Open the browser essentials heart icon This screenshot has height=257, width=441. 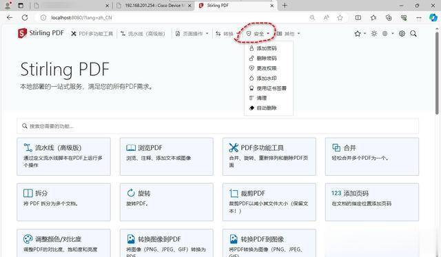click(x=404, y=18)
